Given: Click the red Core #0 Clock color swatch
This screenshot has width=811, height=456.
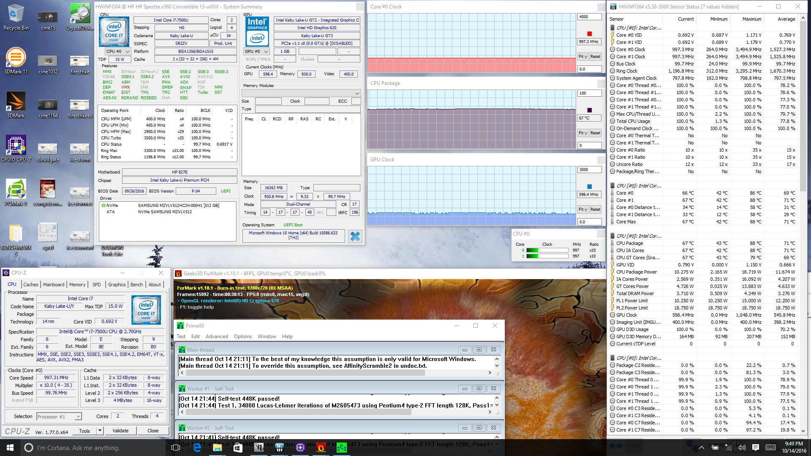Looking at the screenshot, I should [x=589, y=34].
